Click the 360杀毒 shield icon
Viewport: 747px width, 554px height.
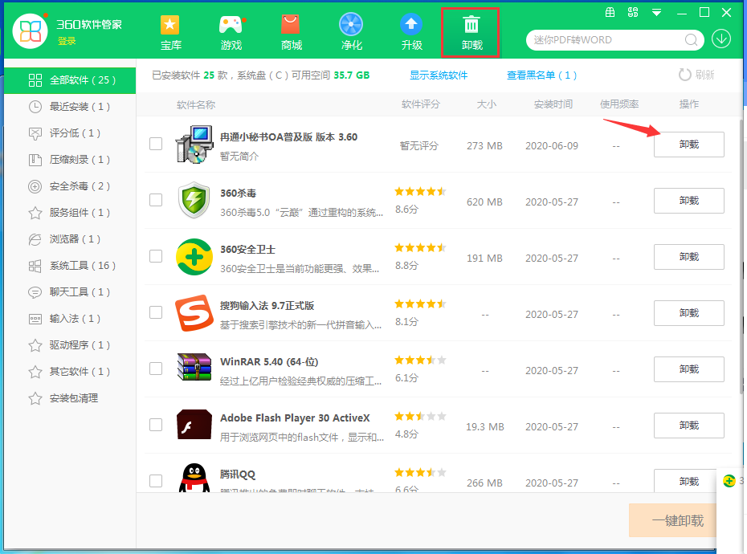click(x=194, y=200)
